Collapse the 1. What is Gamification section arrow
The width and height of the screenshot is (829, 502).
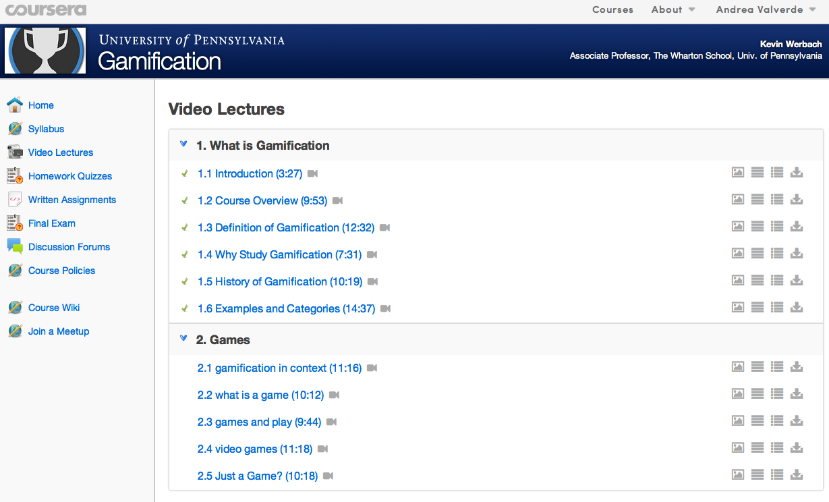coord(183,144)
